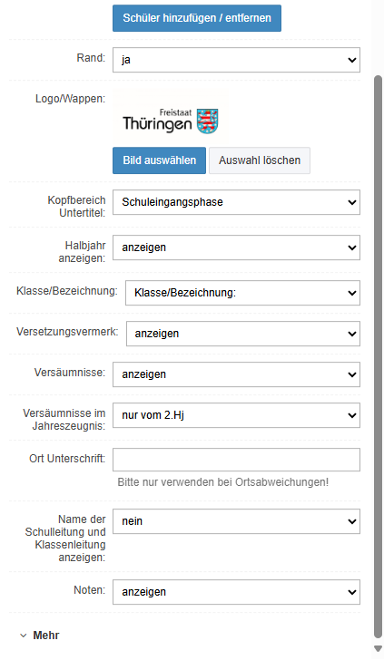The height and width of the screenshot is (660, 384).
Task: Expand the Mehr section
Action: tap(40, 636)
